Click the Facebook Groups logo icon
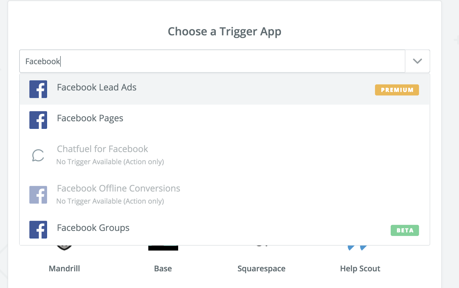Viewport: 459px width, 288px height. tap(38, 230)
